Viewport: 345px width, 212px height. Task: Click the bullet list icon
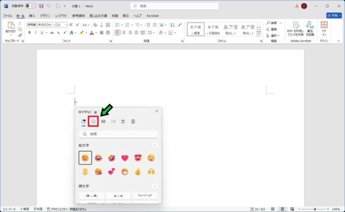117,25
